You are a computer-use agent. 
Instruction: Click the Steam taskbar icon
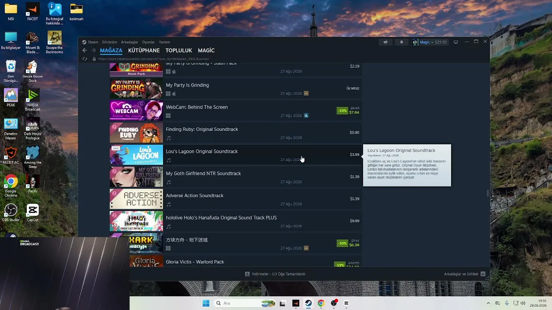[x=308, y=303]
